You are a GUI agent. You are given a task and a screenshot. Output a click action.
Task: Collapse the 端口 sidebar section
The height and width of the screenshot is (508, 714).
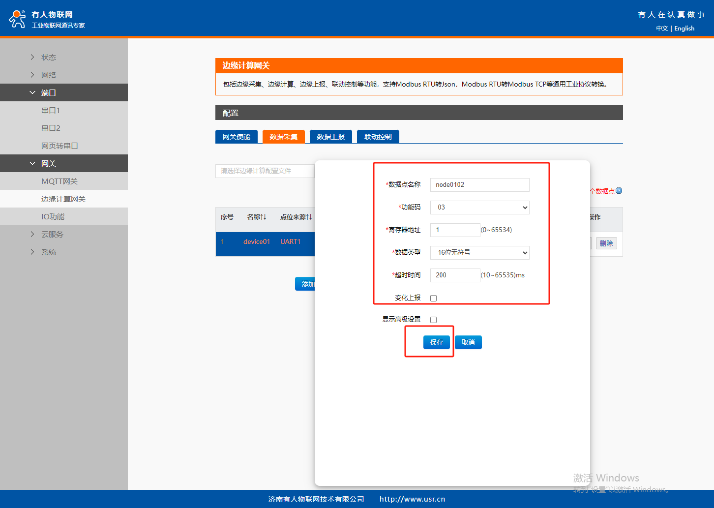48,92
